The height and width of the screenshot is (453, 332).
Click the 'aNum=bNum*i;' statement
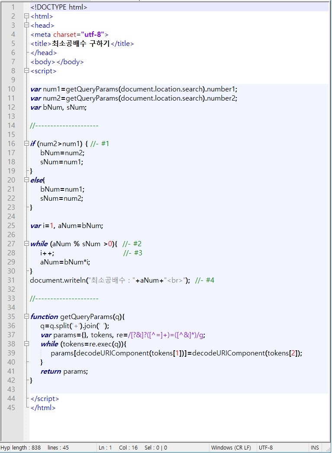[65, 262]
